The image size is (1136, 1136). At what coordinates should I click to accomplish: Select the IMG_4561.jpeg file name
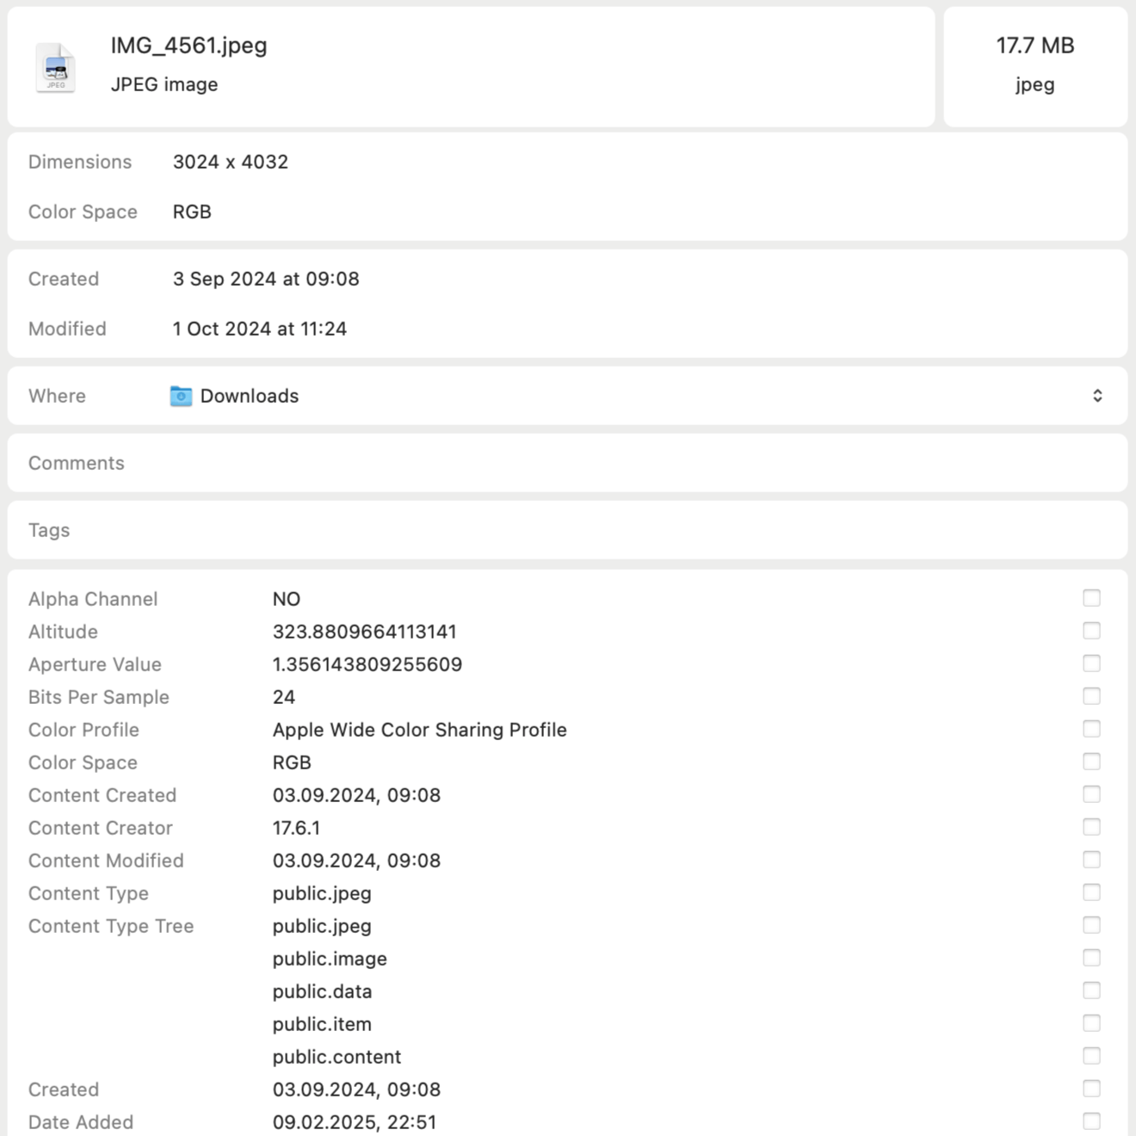[x=188, y=46]
